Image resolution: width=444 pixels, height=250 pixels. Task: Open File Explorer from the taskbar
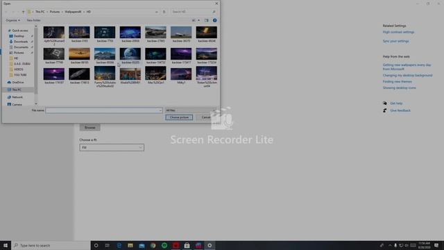tap(130, 245)
